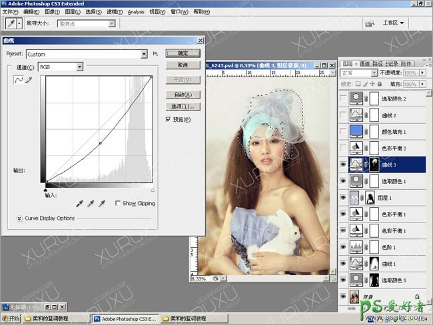The image size is (433, 325).
Task: Click the 自动(A) auto button
Action: point(183,95)
